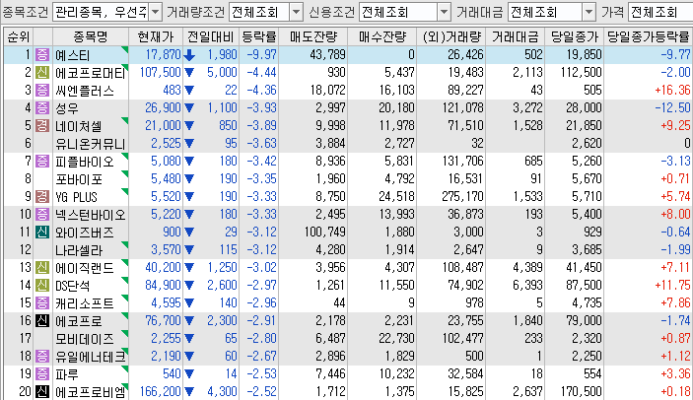The width and height of the screenshot is (693, 400).
Task: Click the 증 badge next to 예스티
Action: click(x=42, y=55)
